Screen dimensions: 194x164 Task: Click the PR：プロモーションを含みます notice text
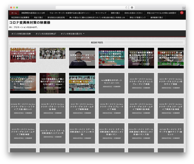tap(24, 27)
